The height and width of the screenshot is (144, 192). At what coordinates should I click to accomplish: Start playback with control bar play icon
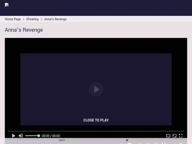13,136
